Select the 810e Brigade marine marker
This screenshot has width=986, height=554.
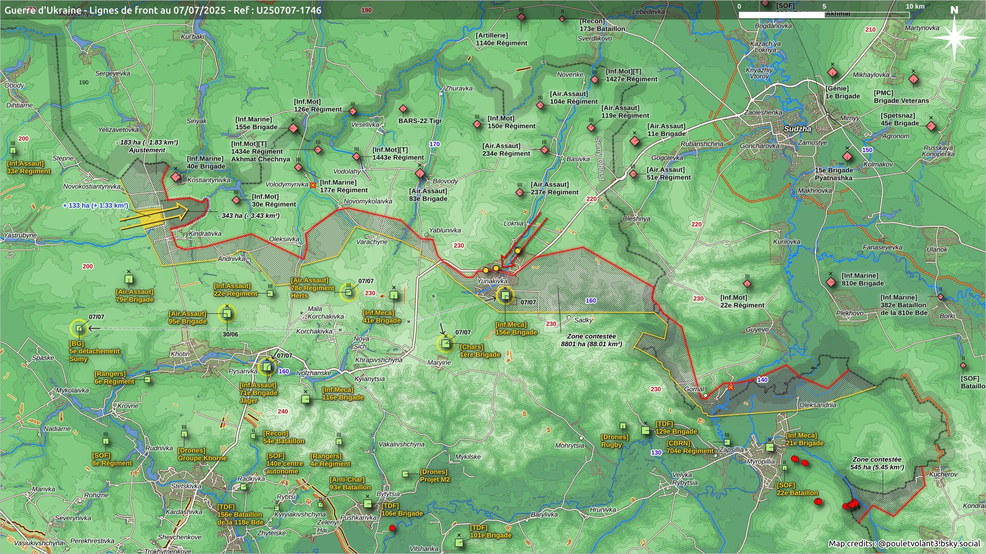(831, 282)
